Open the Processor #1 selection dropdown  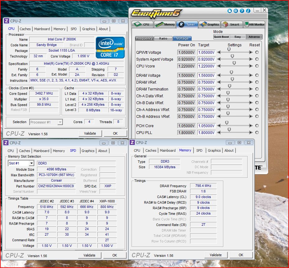[60, 122]
